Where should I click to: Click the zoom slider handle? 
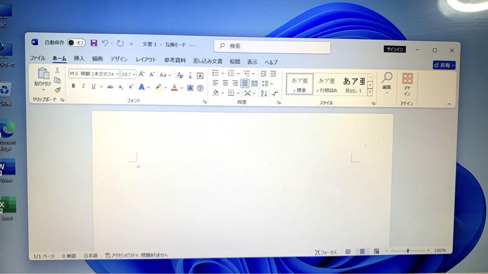(x=408, y=251)
